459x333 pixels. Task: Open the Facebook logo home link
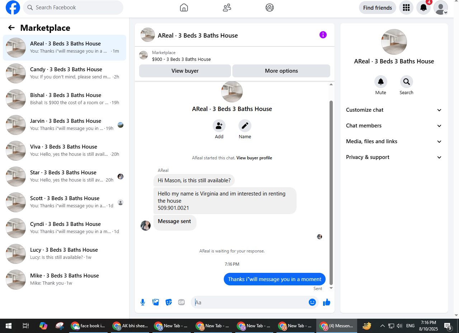pos(13,8)
